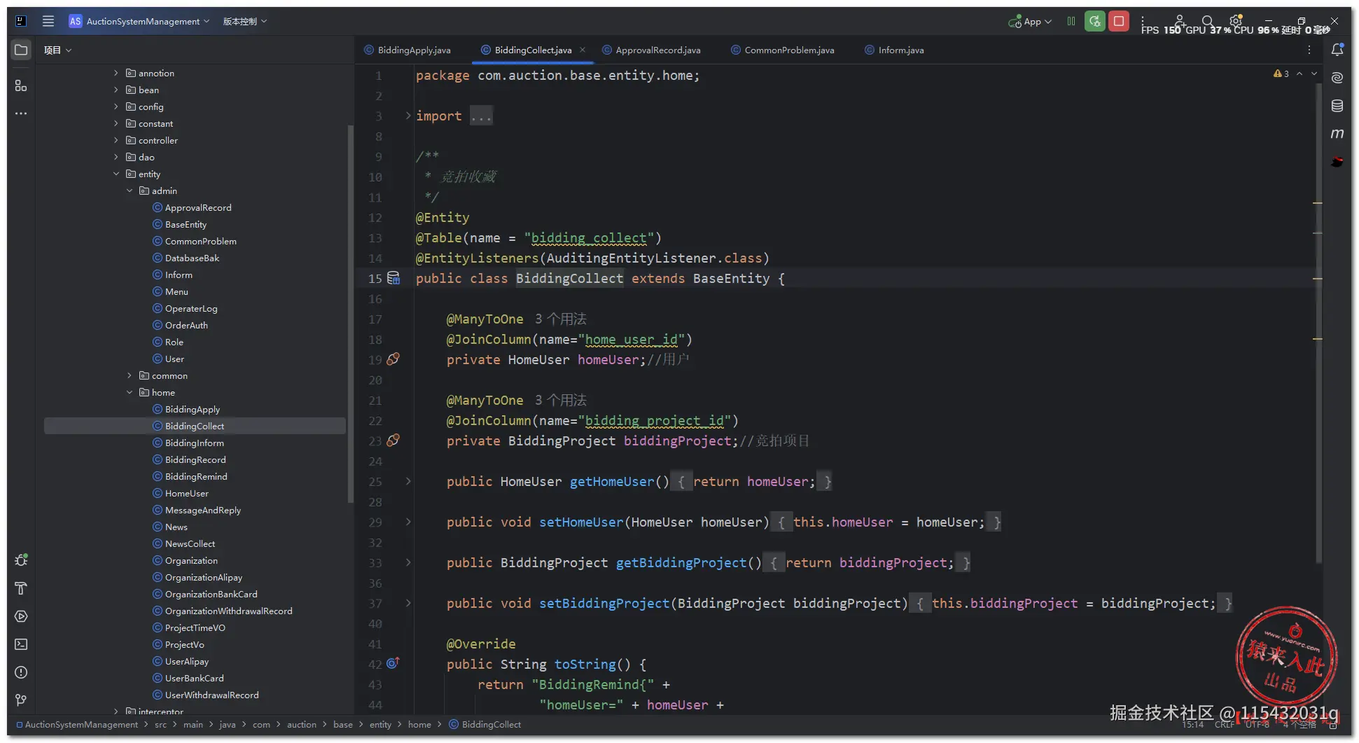Open the Problems tool window icon

21,672
